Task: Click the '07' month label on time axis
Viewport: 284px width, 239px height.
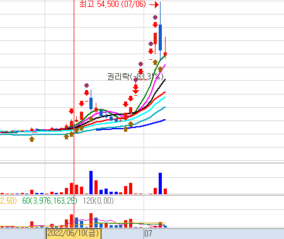Action: coord(148,233)
